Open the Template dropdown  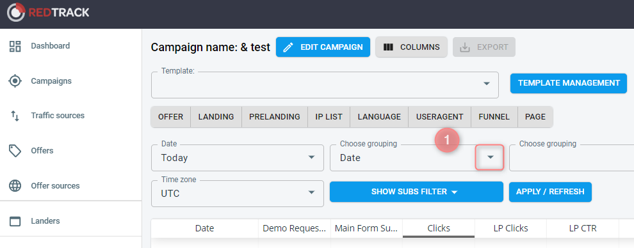click(325, 84)
